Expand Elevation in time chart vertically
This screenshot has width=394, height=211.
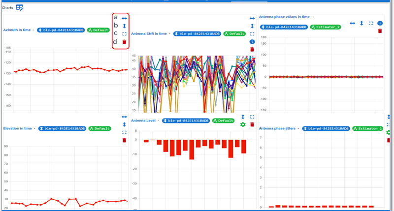(x=125, y=124)
